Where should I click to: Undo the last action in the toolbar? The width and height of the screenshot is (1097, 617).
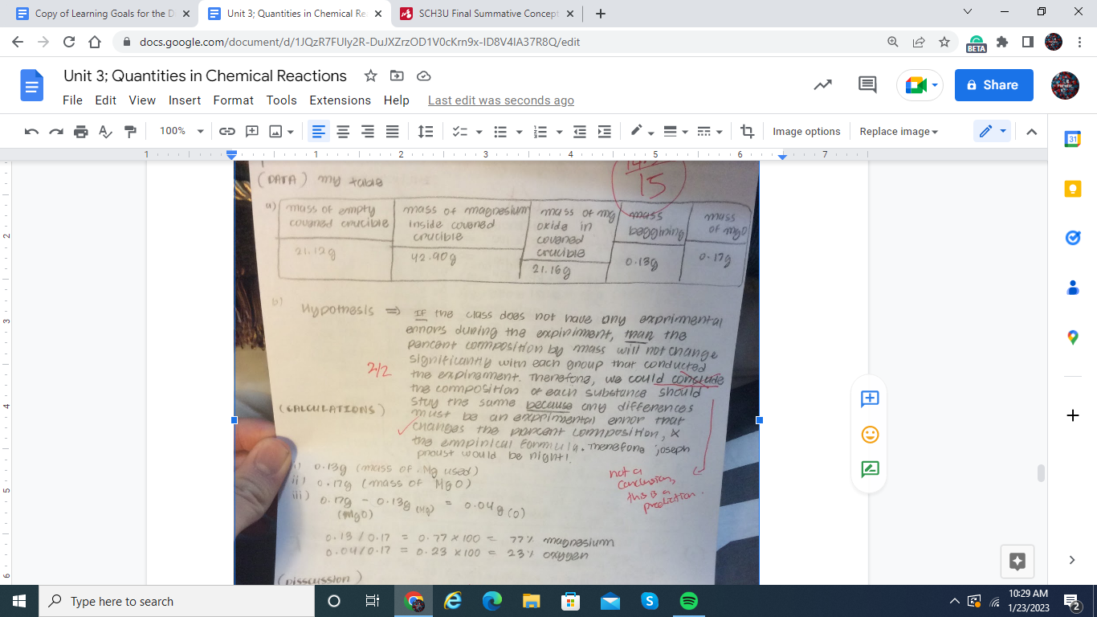(x=31, y=132)
